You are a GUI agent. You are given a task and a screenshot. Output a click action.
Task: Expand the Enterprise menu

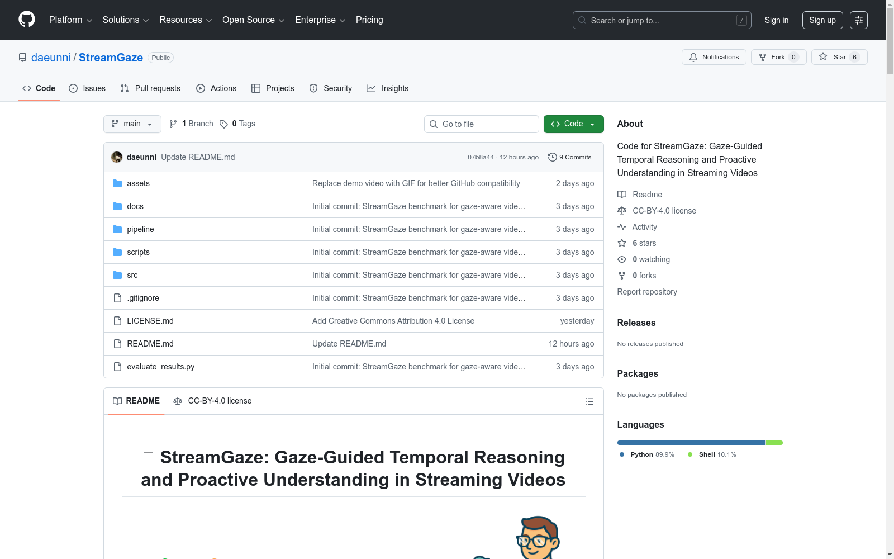click(320, 20)
